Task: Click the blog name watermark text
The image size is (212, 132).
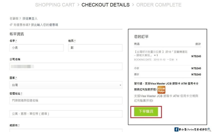Action: [x=194, y=129]
